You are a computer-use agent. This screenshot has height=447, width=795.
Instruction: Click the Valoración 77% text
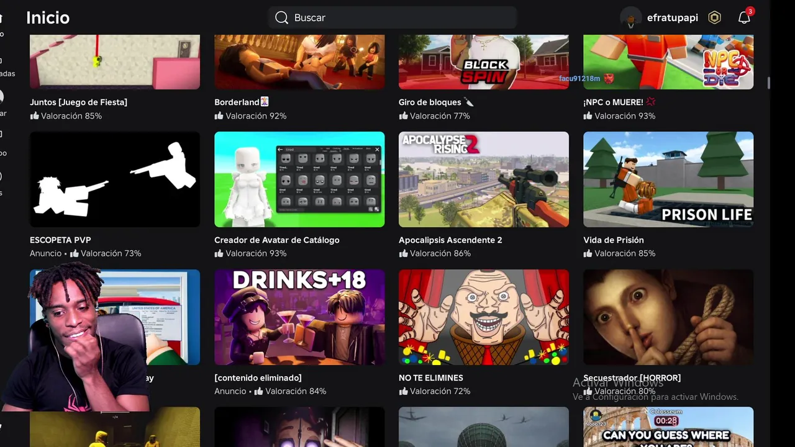[440, 116]
